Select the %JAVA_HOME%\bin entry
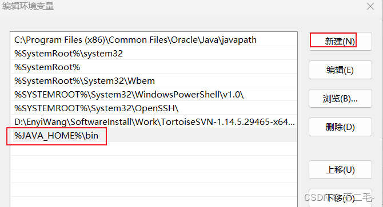The image size is (383, 207). click(154, 135)
